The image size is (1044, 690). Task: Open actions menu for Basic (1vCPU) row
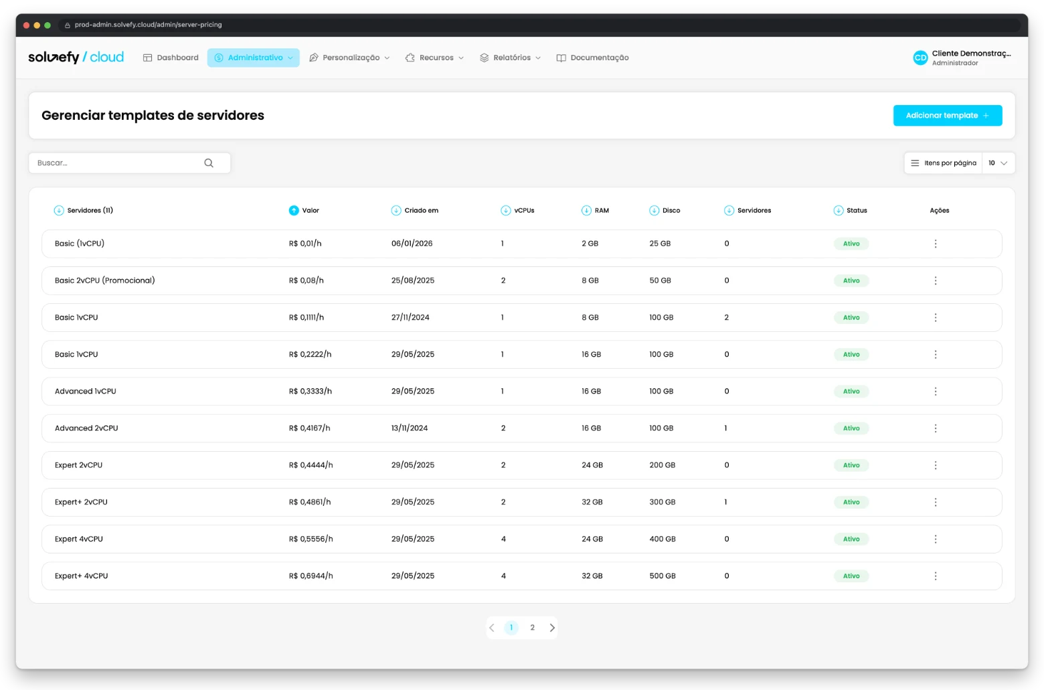(x=936, y=244)
